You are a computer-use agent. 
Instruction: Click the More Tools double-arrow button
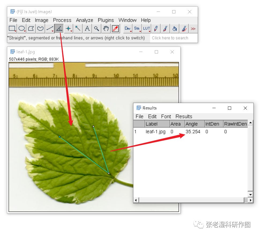[x=193, y=29]
